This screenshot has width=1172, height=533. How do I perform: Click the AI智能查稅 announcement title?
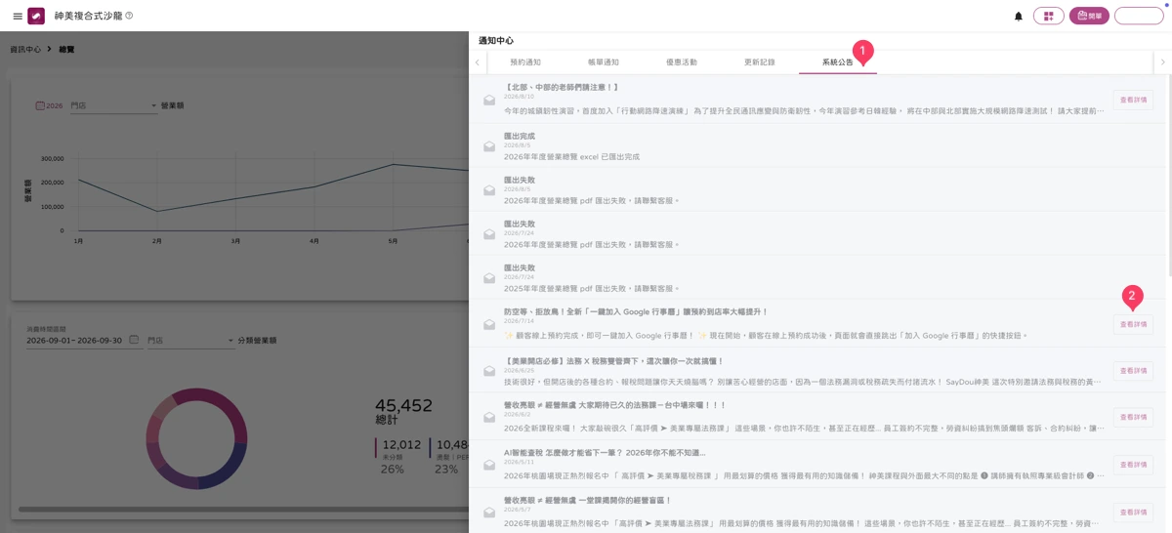click(605, 453)
